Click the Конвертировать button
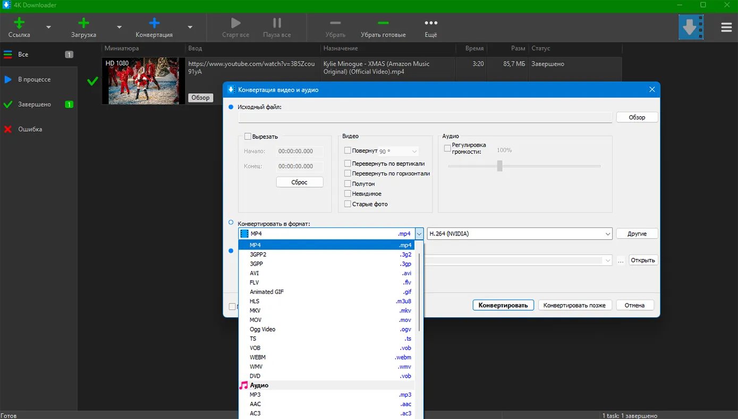Image resolution: width=738 pixels, height=419 pixels. click(503, 305)
